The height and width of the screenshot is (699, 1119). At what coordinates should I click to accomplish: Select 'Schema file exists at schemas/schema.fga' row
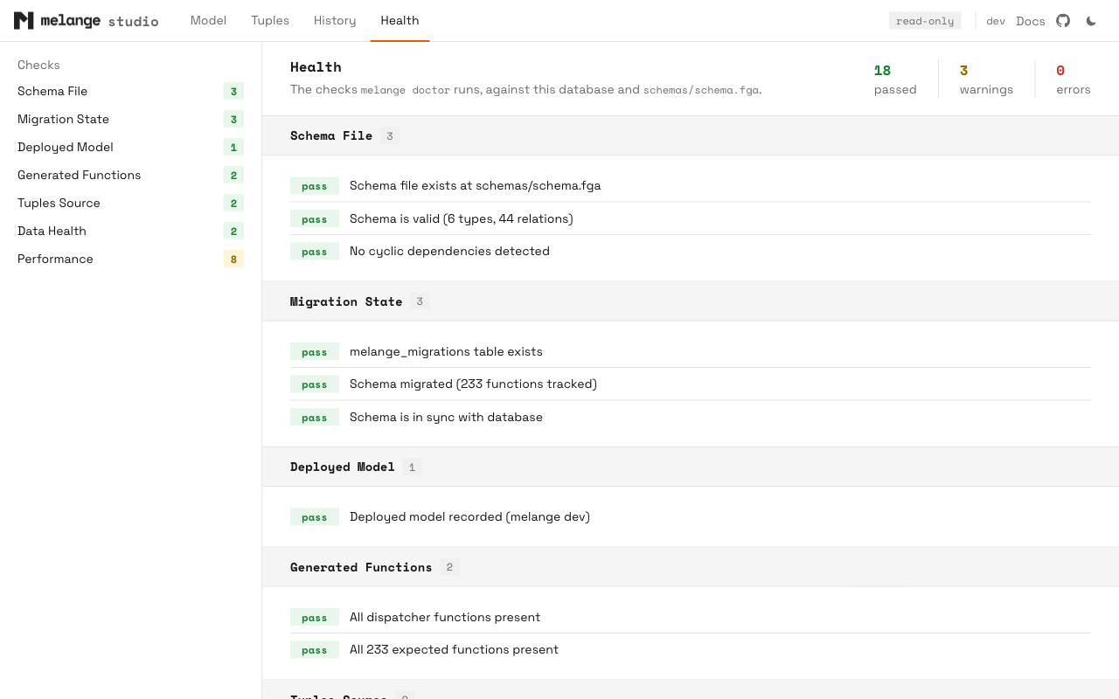point(691,185)
